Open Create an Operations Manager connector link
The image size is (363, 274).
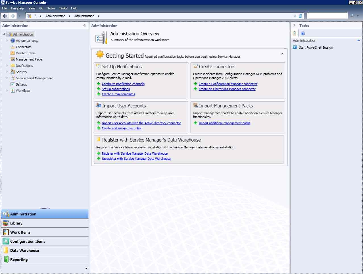coord(227,89)
